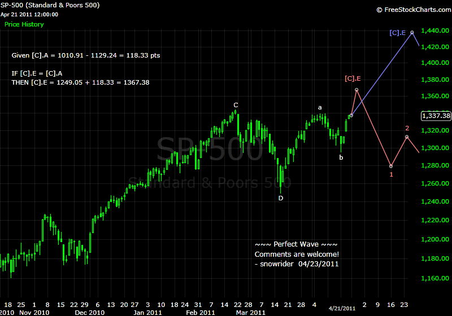Click the 4/21/2011 date axis label
This screenshot has height=316, width=452.
(x=342, y=309)
